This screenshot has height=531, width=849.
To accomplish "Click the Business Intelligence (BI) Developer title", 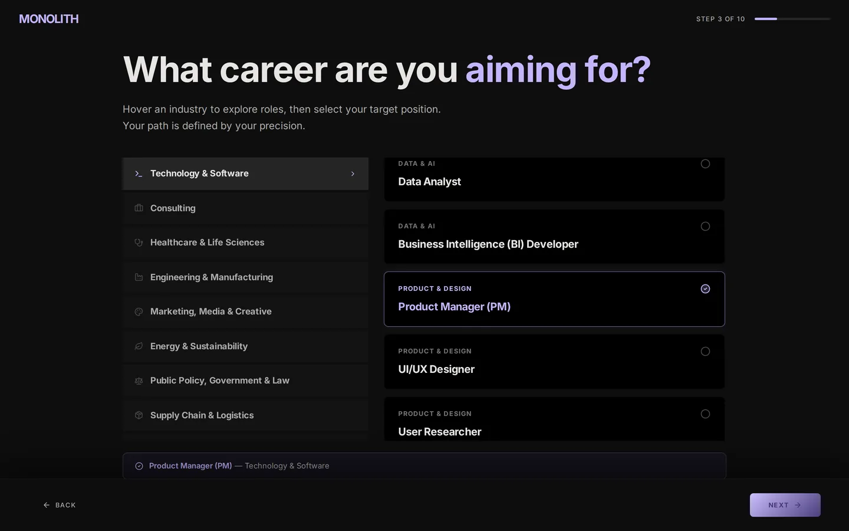I will click(x=488, y=244).
